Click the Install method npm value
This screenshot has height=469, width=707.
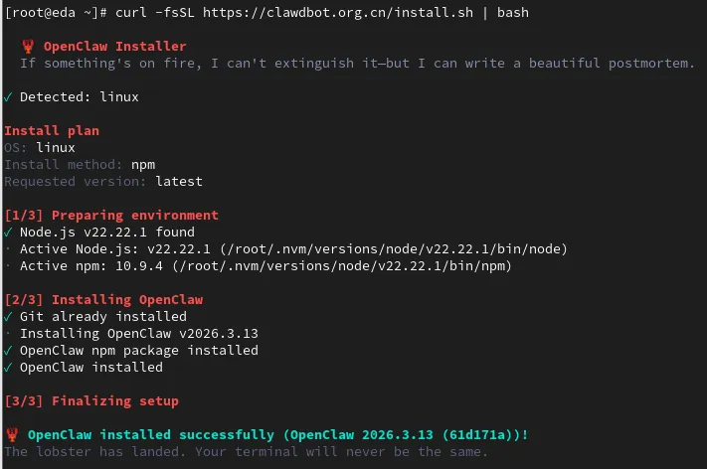[x=143, y=165]
